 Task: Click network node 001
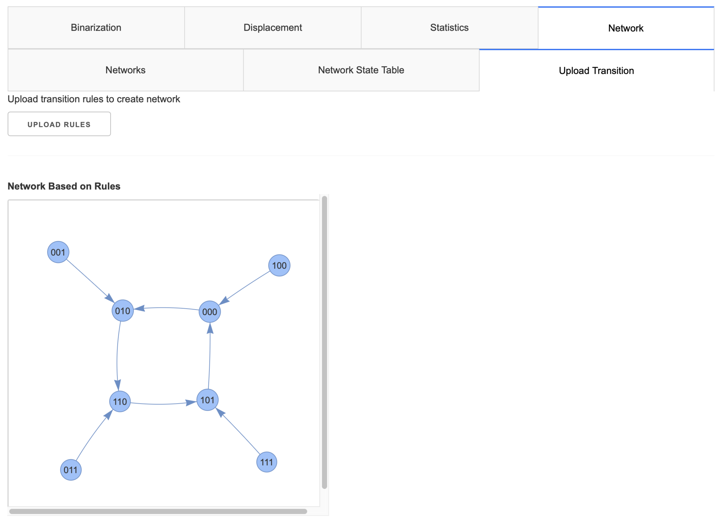click(x=58, y=252)
